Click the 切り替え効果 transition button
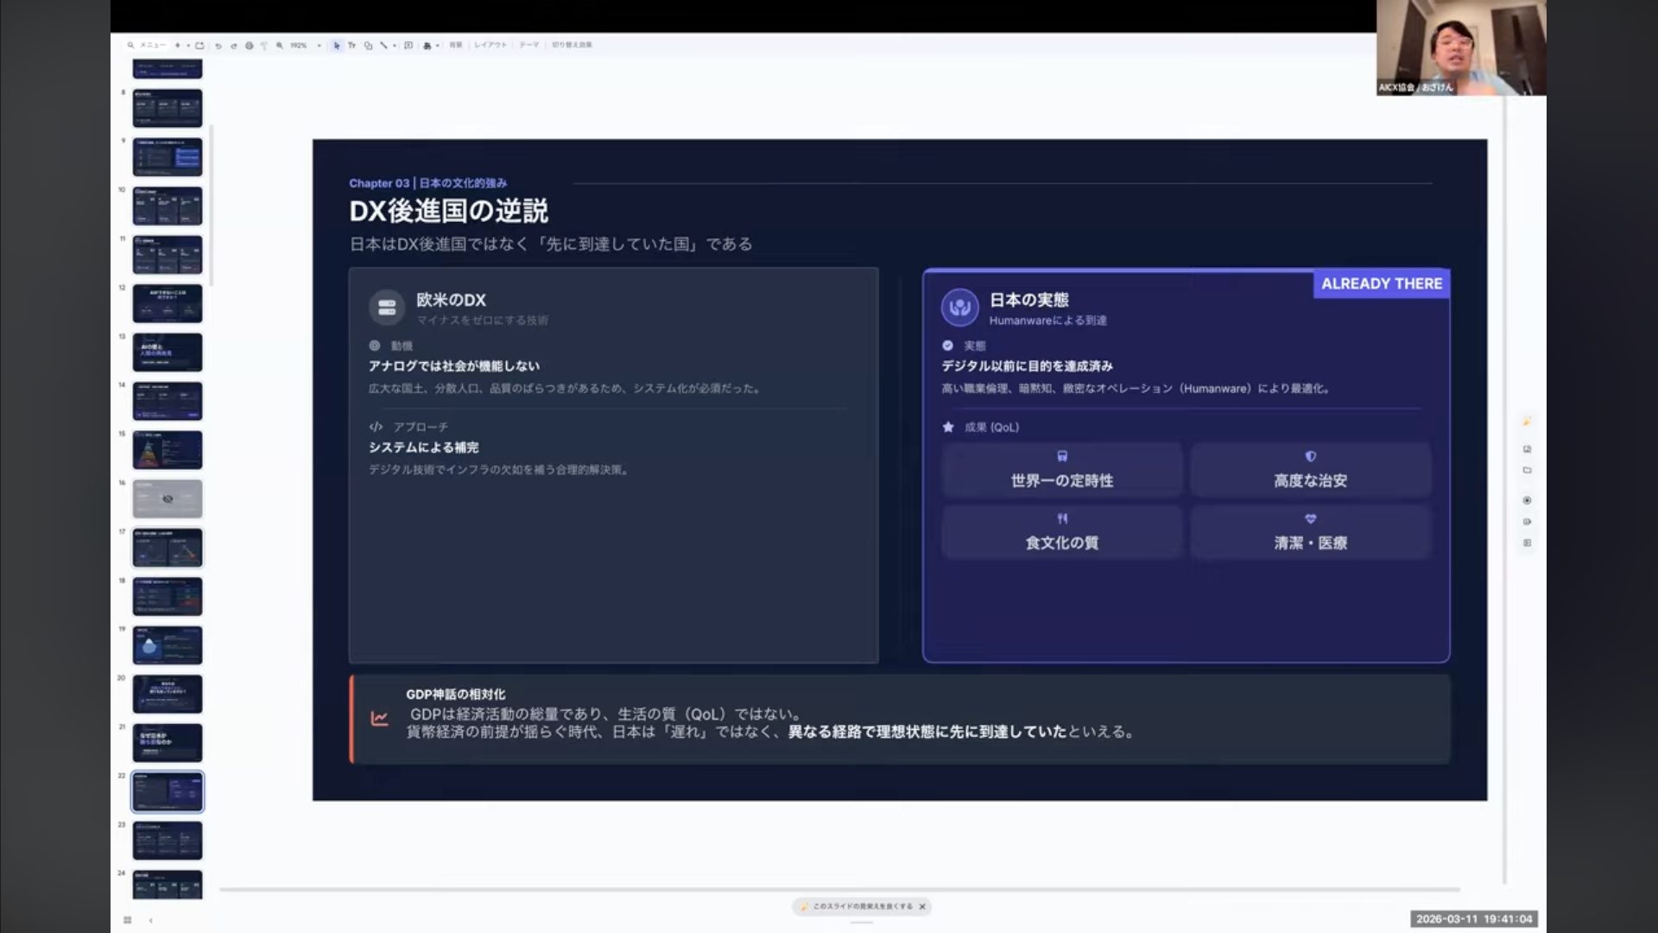The width and height of the screenshot is (1658, 933). pyautogui.click(x=572, y=45)
